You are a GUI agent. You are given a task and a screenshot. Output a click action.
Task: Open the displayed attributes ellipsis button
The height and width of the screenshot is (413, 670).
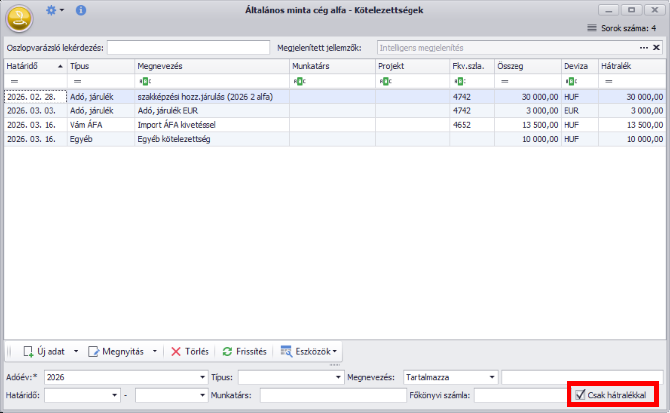[x=644, y=48]
